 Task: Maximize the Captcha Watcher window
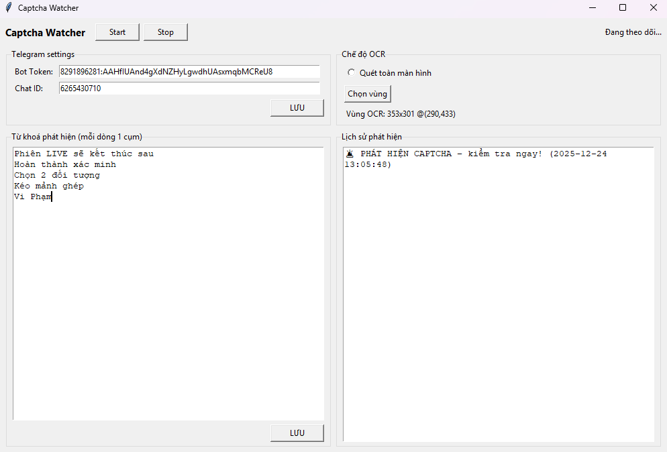click(623, 8)
